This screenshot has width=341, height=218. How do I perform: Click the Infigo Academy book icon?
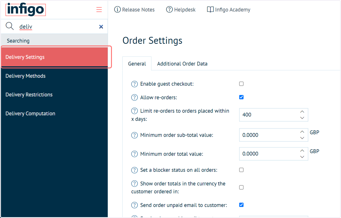(210, 10)
